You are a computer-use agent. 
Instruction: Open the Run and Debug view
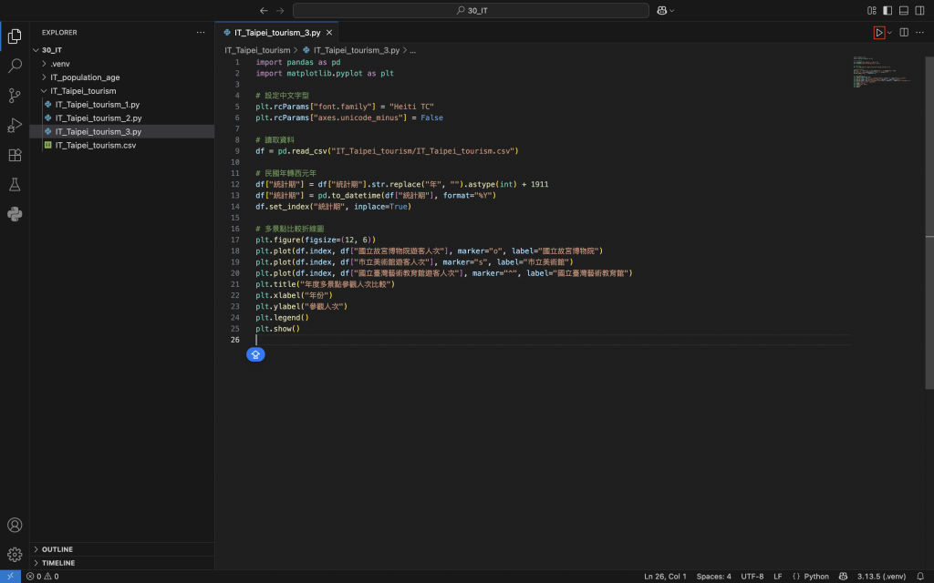pos(15,126)
